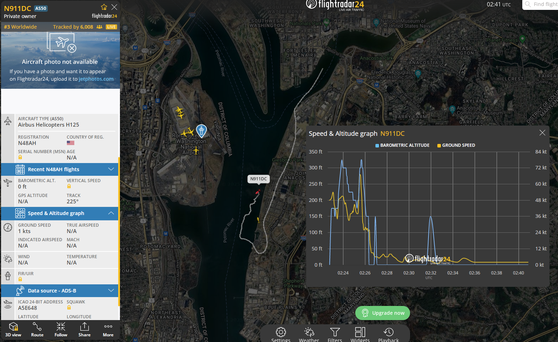
Task: Click the Speed & Altitude graph chart icon
Action: point(20,213)
